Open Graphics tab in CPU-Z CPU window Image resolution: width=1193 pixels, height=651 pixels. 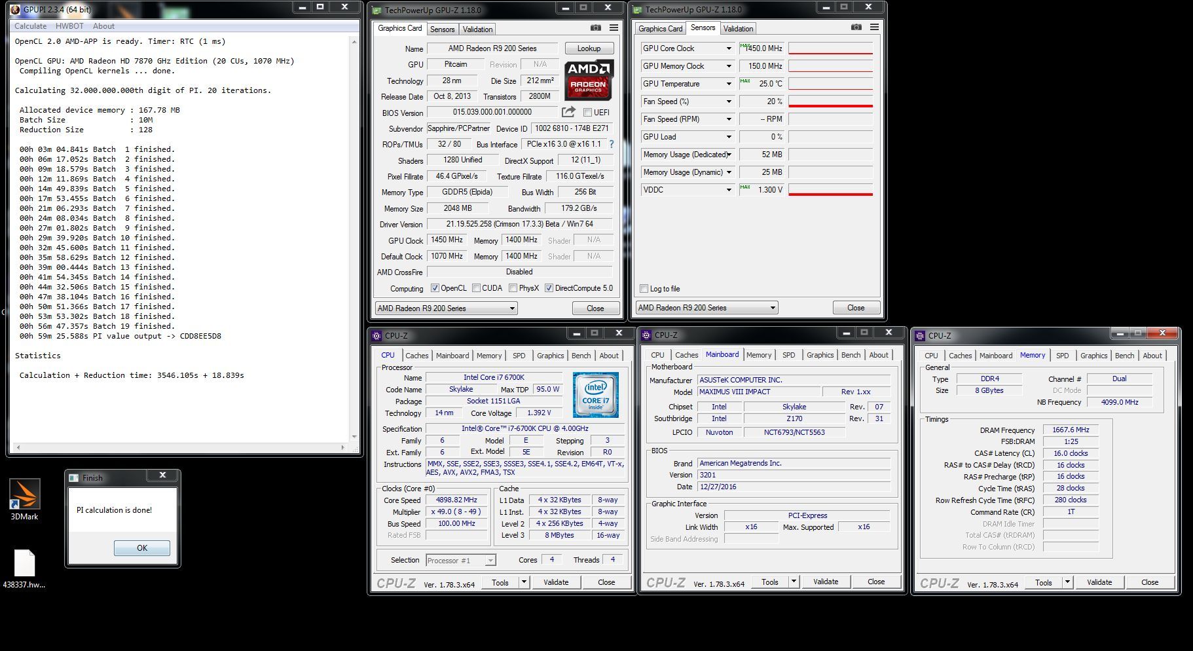click(550, 356)
